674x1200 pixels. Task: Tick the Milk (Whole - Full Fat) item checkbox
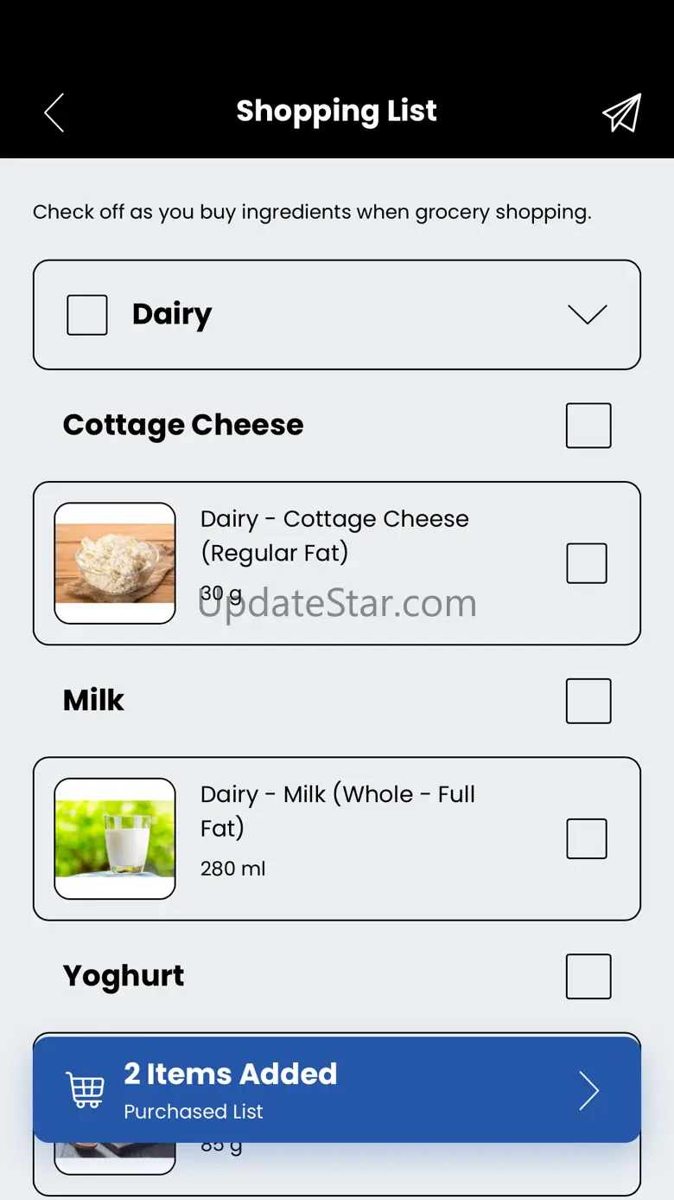pyautogui.click(x=587, y=838)
